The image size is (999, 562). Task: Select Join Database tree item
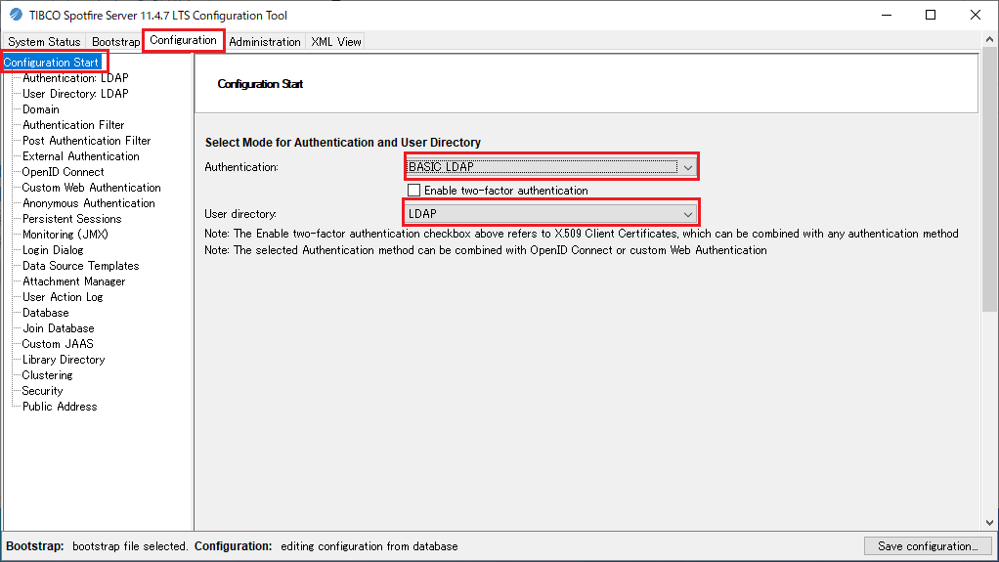(x=59, y=328)
